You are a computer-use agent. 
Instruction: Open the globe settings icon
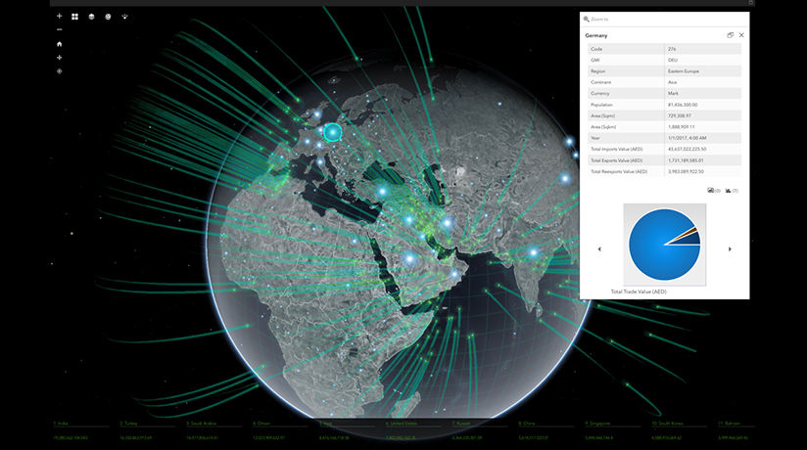pyautogui.click(x=108, y=17)
